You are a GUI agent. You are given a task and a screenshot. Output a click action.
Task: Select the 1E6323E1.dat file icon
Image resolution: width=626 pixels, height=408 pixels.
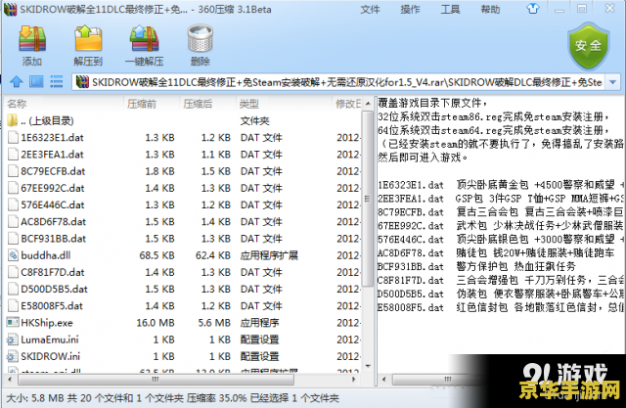[13, 137]
